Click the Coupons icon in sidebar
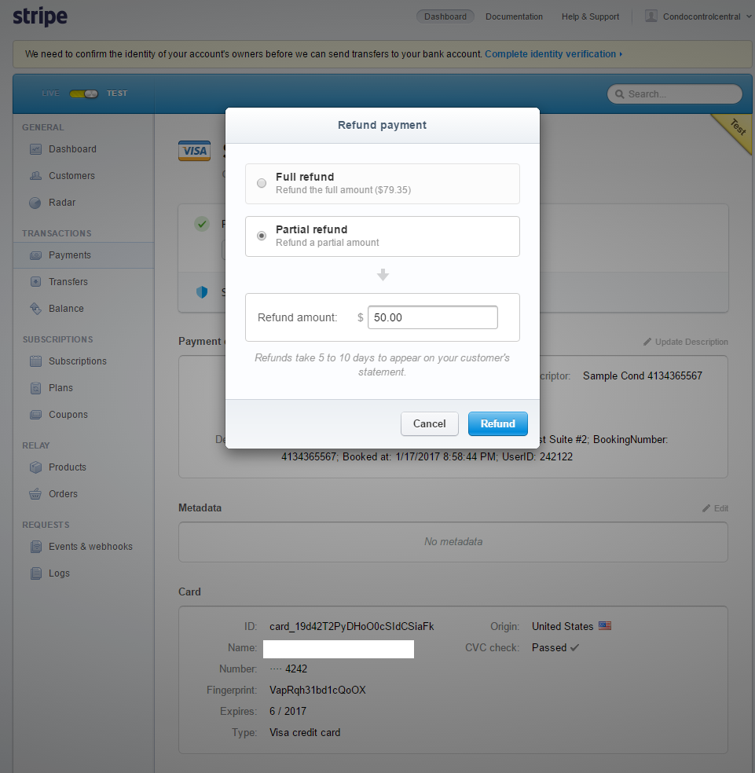Screen dimensions: 755x773 [x=35, y=415]
